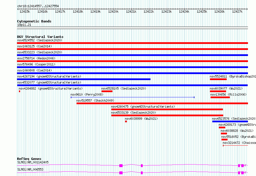Image resolution: width=256 pixels, height=176 pixels.
Task: Select the blue nsv6523576 variant bar
Action: click(230, 121)
